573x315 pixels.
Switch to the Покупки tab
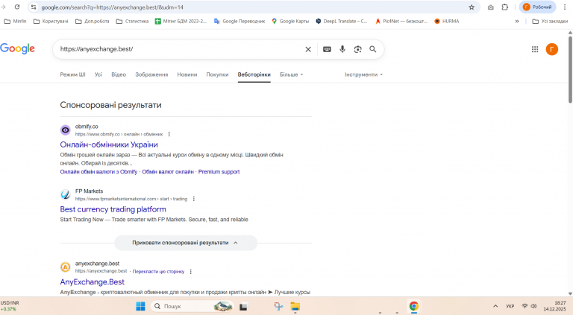[x=217, y=74]
